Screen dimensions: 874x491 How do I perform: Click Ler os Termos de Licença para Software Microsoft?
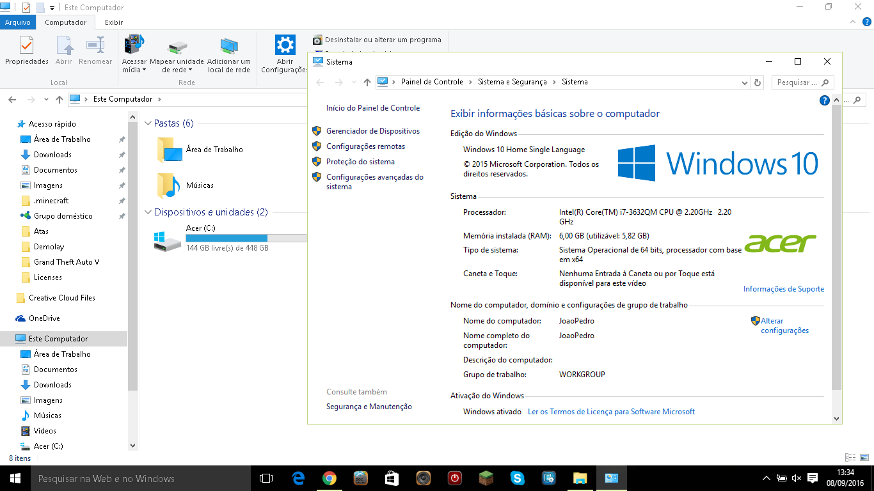click(611, 412)
